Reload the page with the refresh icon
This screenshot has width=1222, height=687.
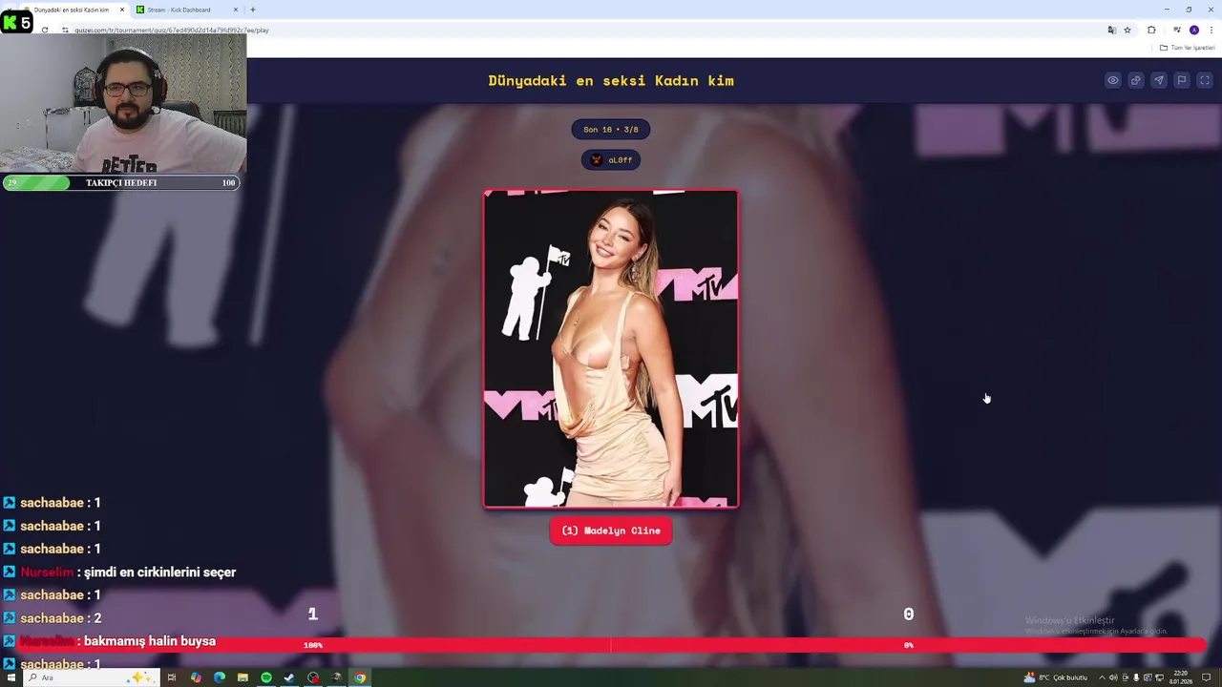pos(45,30)
